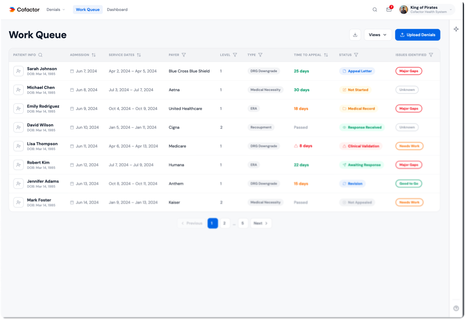
Task: Open the Views dropdown
Action: 378,35
